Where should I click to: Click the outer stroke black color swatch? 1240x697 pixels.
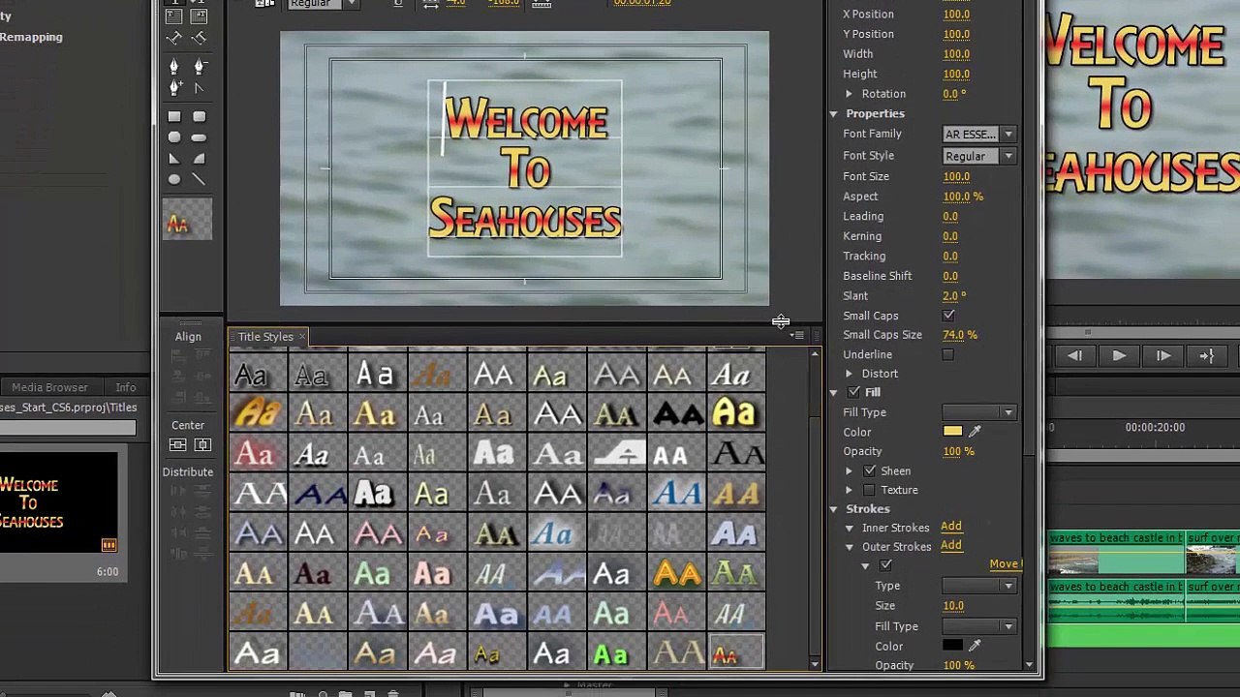point(952,646)
